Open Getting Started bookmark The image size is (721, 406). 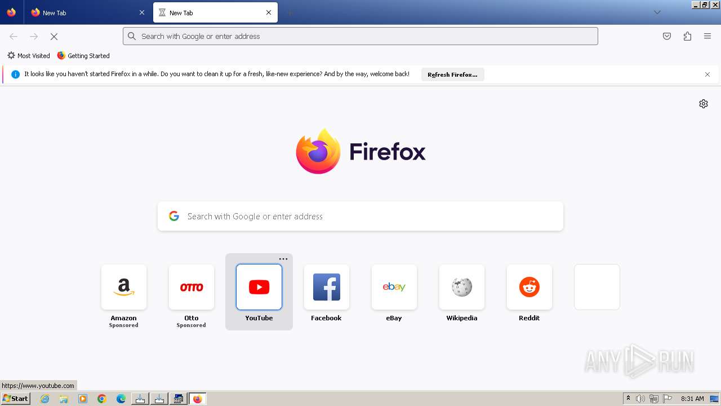click(x=83, y=56)
